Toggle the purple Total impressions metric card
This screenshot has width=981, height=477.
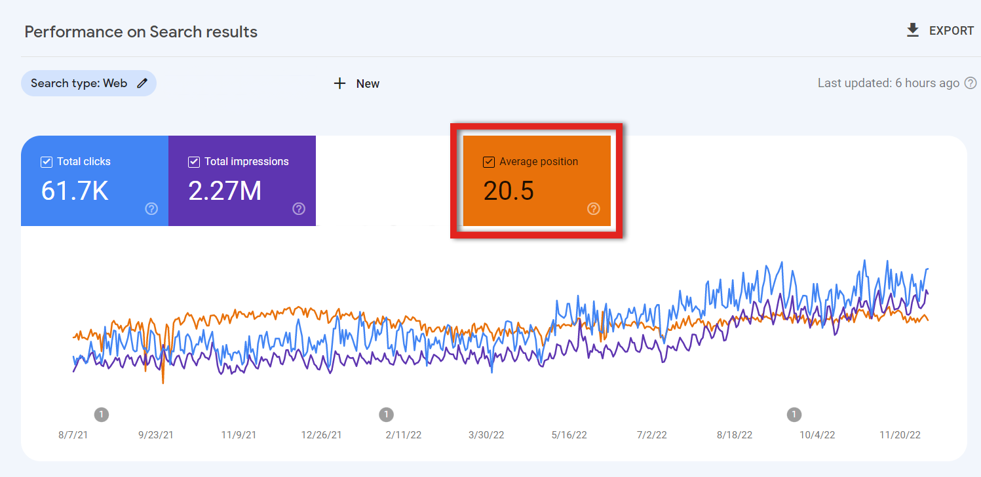click(242, 181)
